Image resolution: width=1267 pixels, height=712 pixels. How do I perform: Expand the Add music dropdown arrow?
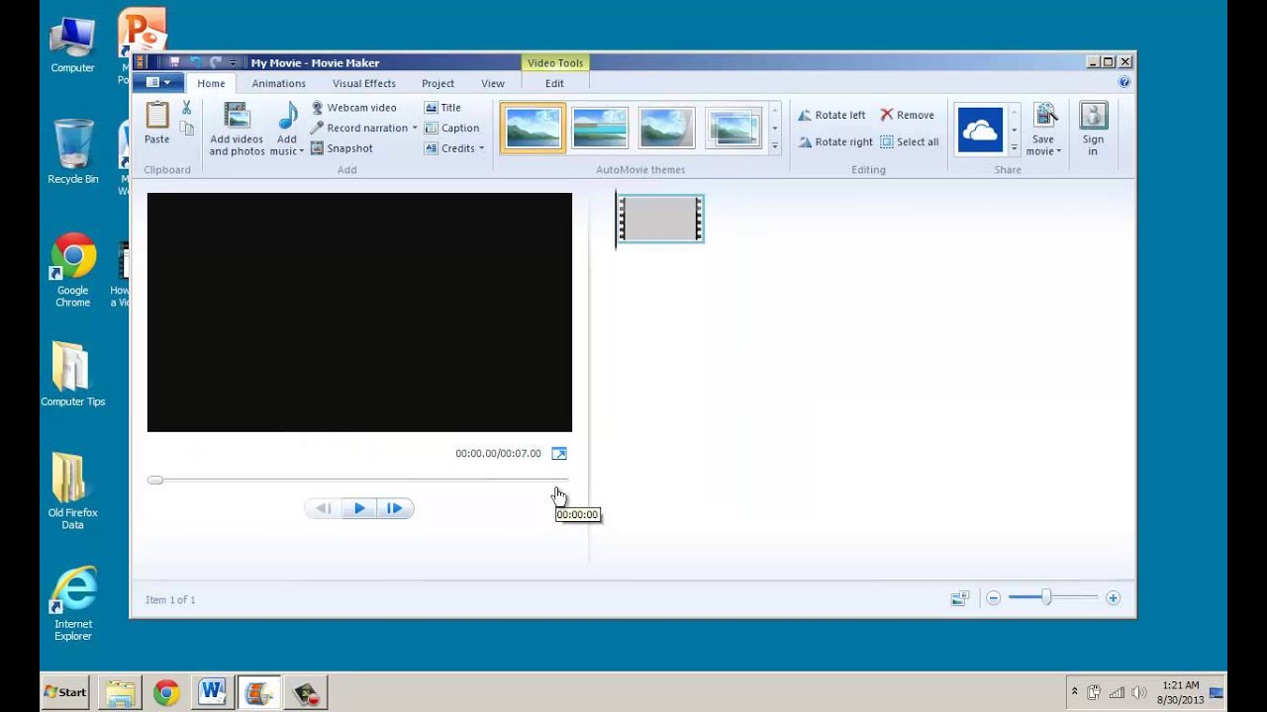coord(301,152)
